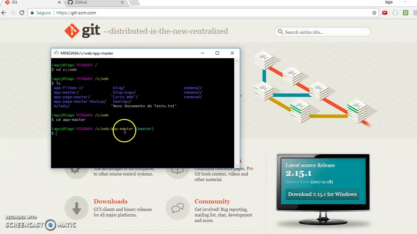Maximize the MINGW64 terminal window
This screenshot has width=417, height=234.
click(x=217, y=53)
